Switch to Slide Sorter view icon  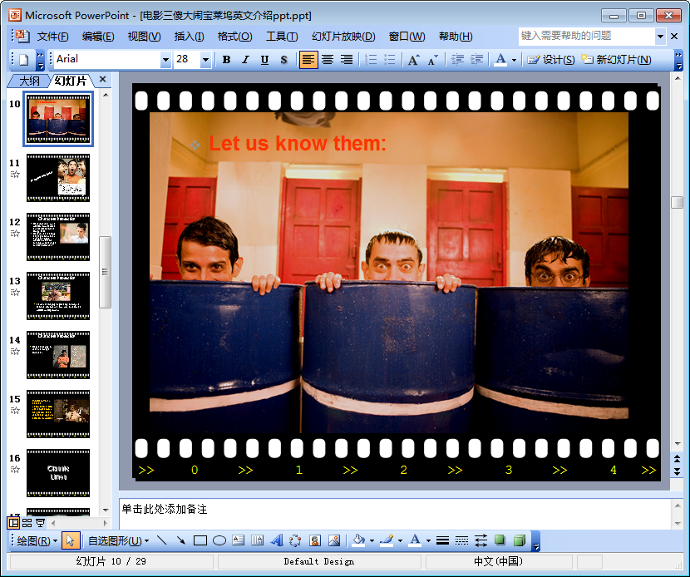27,523
